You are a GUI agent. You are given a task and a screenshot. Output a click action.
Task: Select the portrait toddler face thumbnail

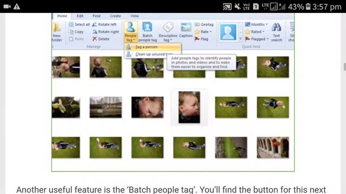pos(189,107)
